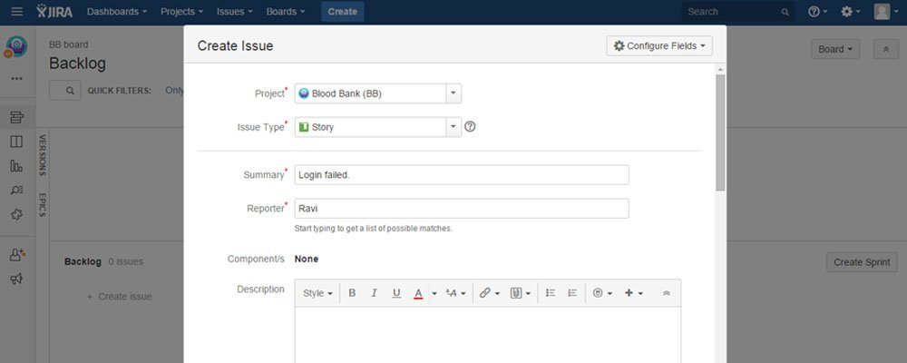Click the help icon beside Issue Type
This screenshot has width=907, height=363.
pyautogui.click(x=470, y=127)
